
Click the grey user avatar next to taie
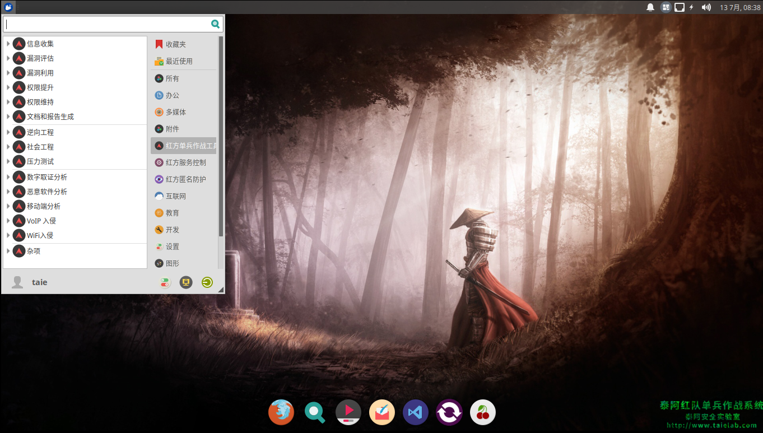[17, 282]
